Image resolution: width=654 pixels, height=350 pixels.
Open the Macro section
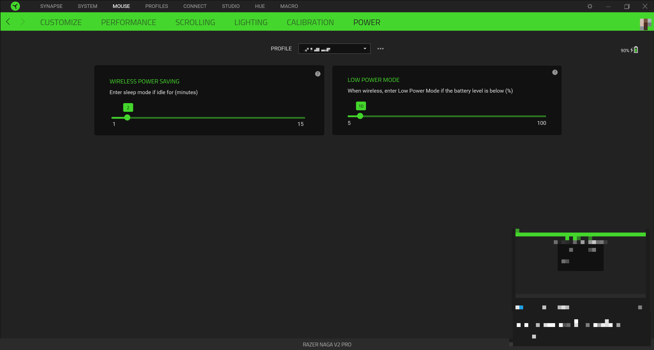click(x=289, y=6)
